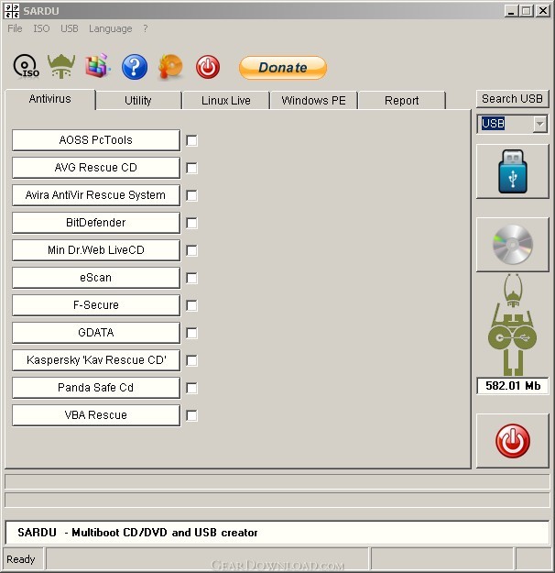The width and height of the screenshot is (555, 573).
Task: Click the blue USB flash drive icon
Action: tap(513, 171)
